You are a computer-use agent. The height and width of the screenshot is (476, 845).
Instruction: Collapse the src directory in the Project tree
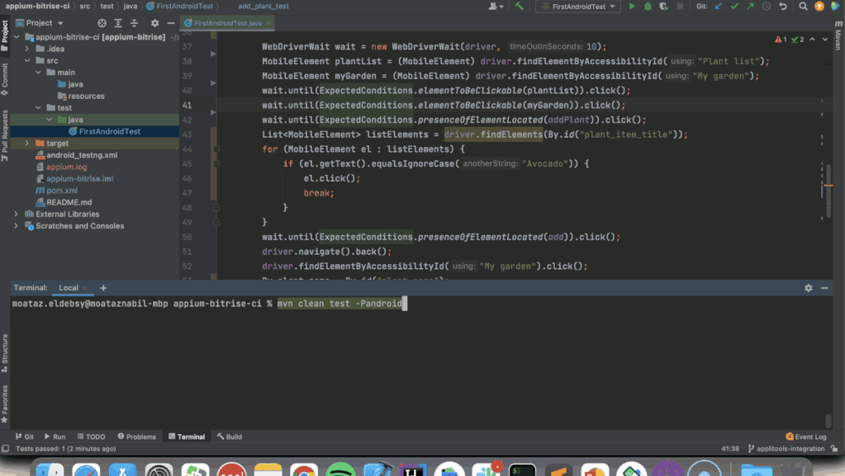point(25,59)
